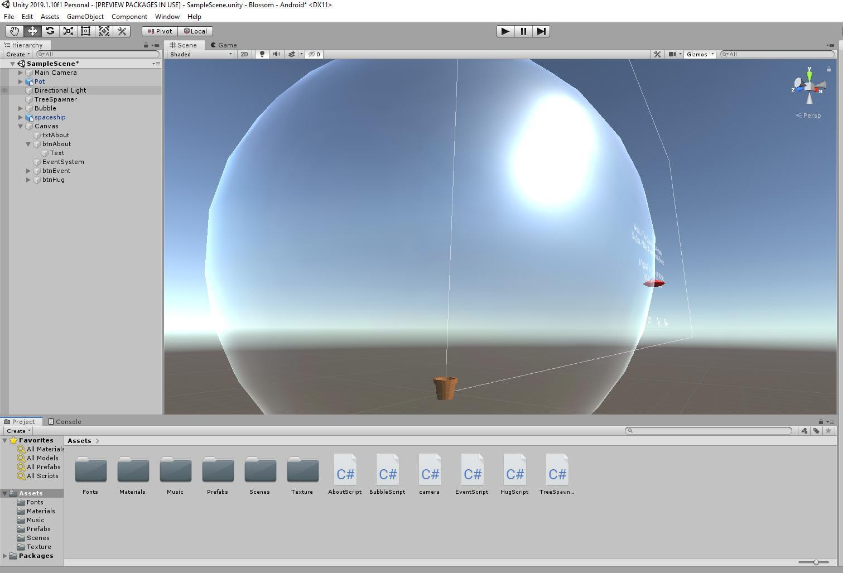Viewport: 843px width, 573px height.
Task: Toggle scene lighting bulb icon
Action: click(262, 54)
